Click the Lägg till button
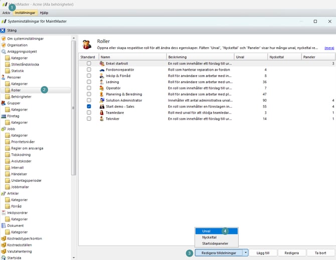 (x=263, y=252)
